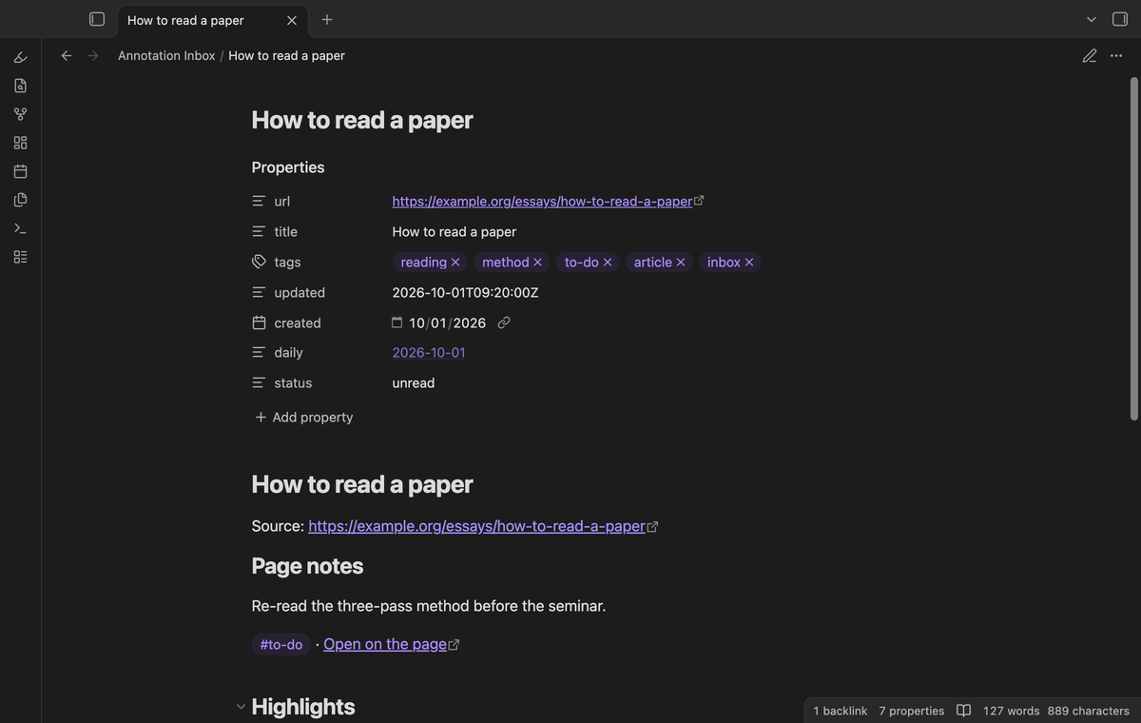
Task: Click the "Re-read the three-pass method" line
Action: pyautogui.click(x=429, y=606)
